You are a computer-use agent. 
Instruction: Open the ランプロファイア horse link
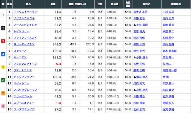[x=24, y=109]
